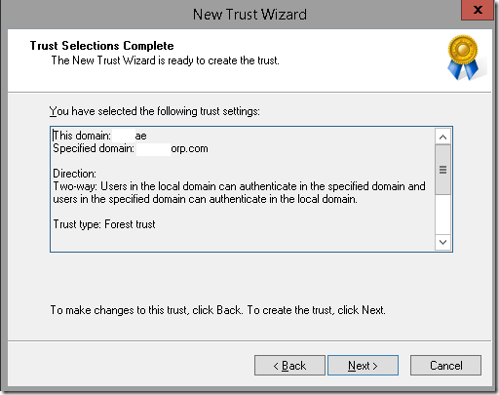Click the gold ribbon certificate icon
The height and width of the screenshot is (395, 499).
[464, 58]
